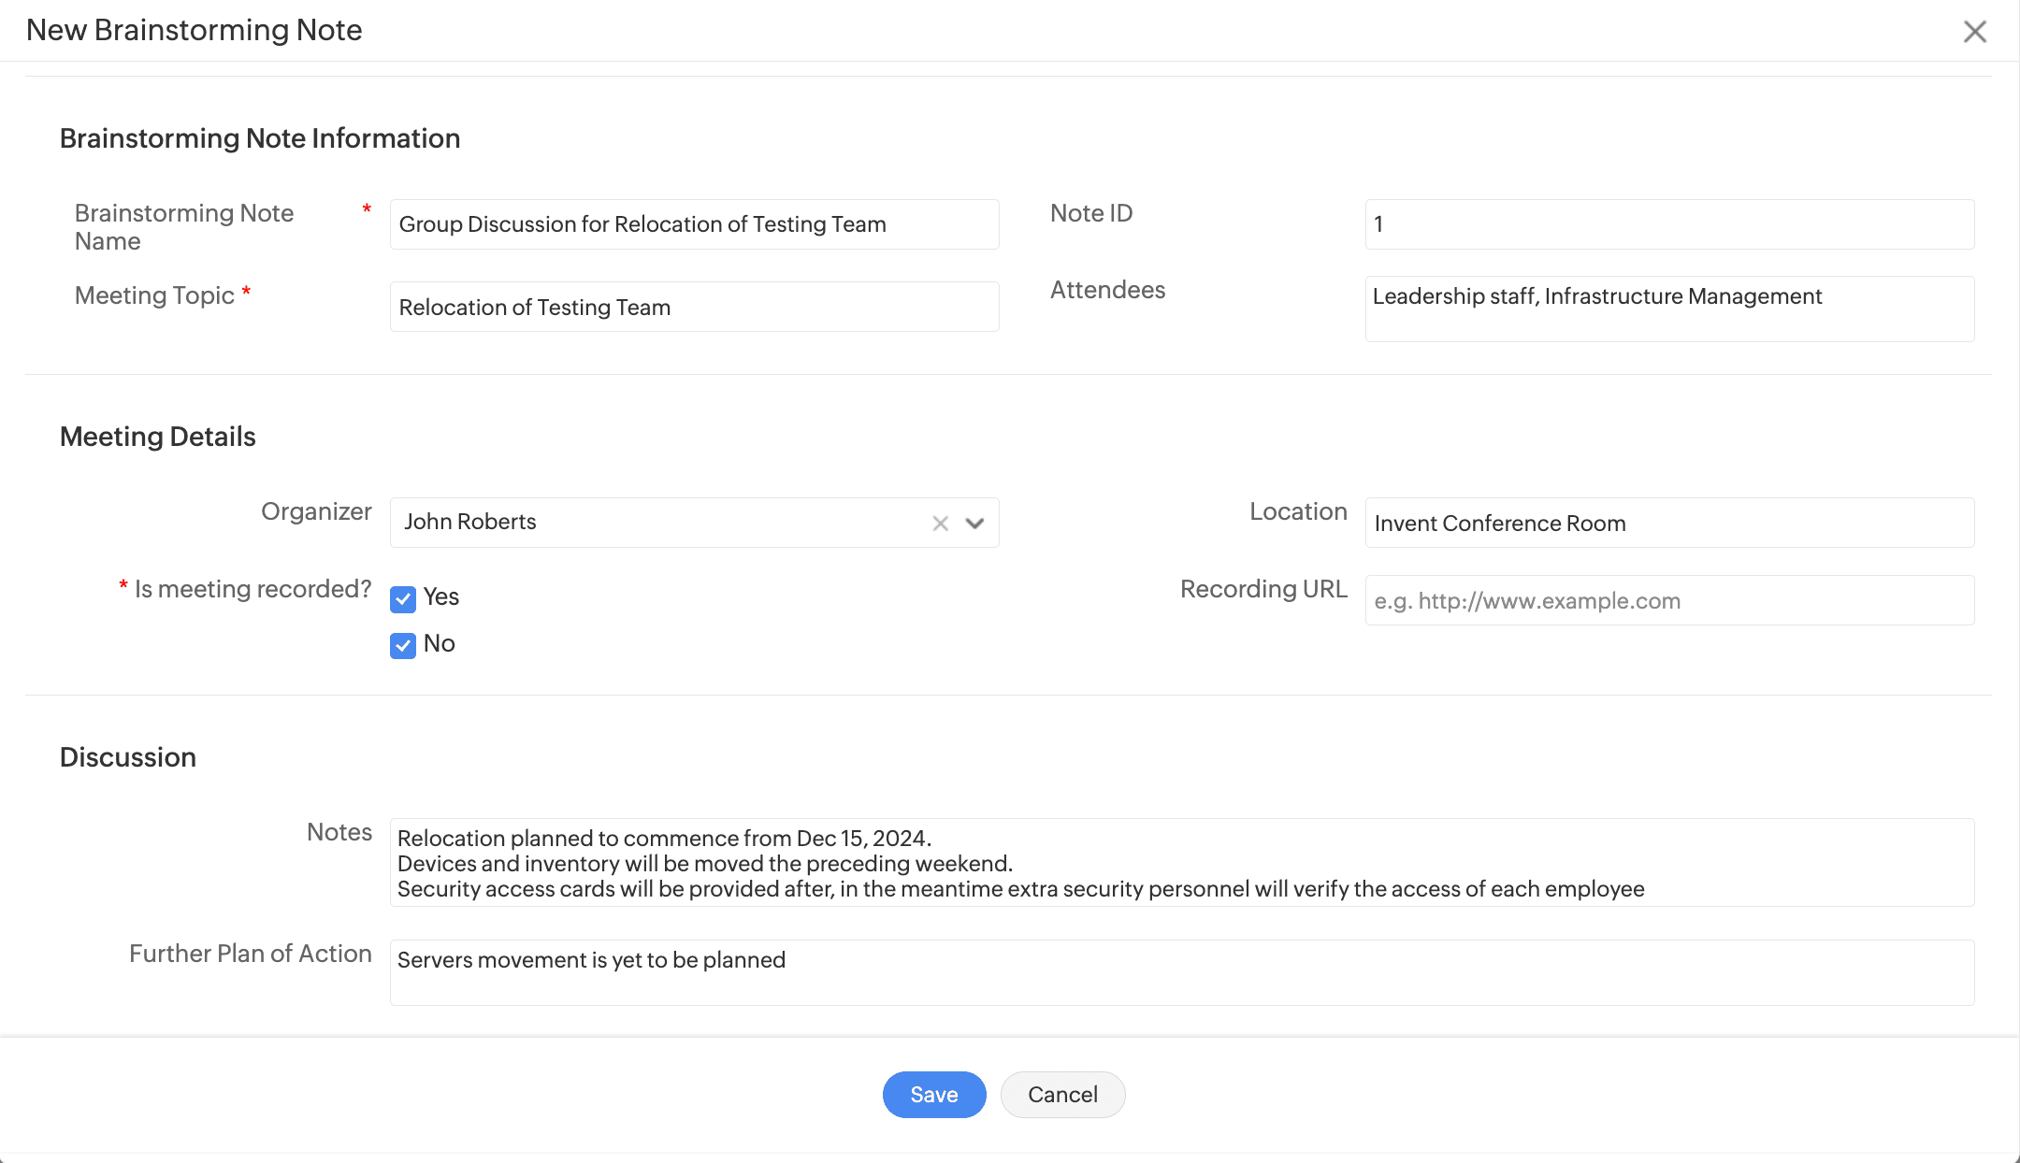Click into the Notes text area

[x=1181, y=863]
